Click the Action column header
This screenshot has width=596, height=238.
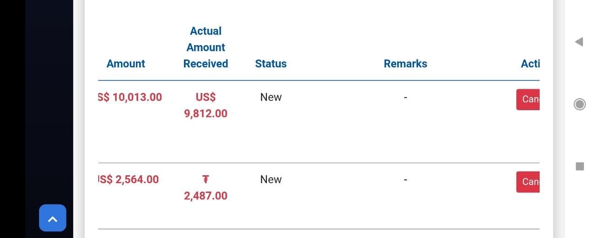530,64
